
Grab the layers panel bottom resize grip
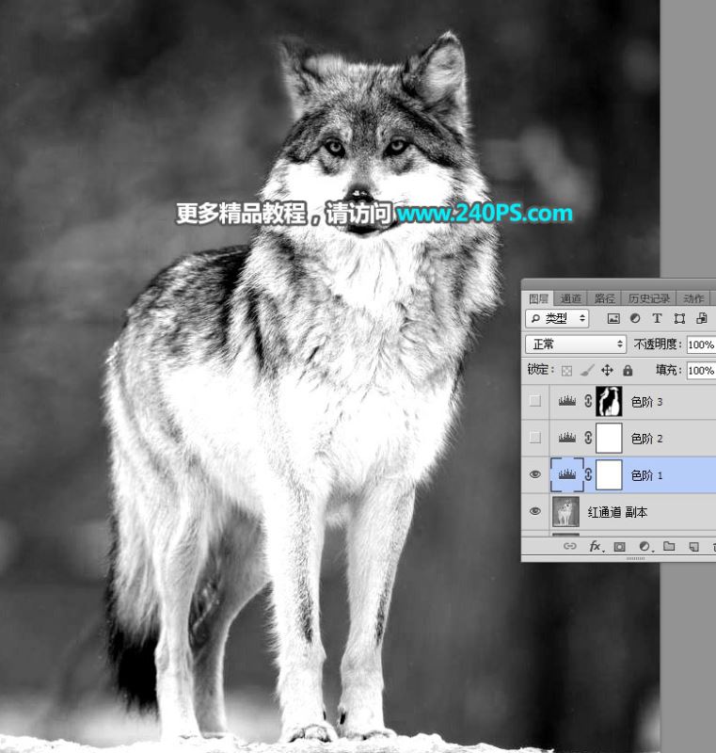pyautogui.click(x=636, y=558)
